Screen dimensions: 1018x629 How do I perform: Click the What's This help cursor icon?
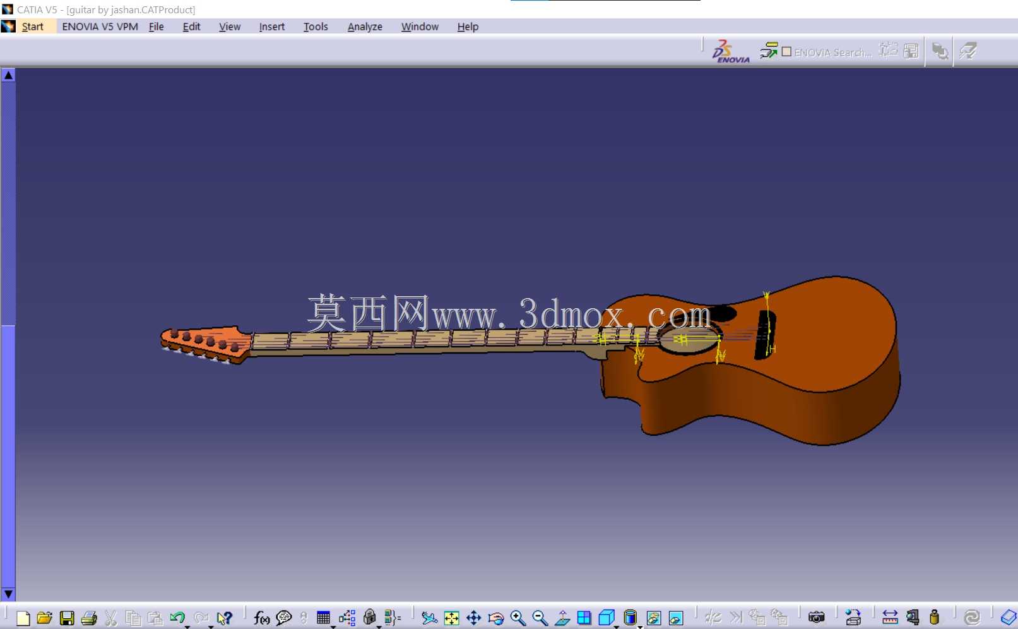[x=224, y=618]
